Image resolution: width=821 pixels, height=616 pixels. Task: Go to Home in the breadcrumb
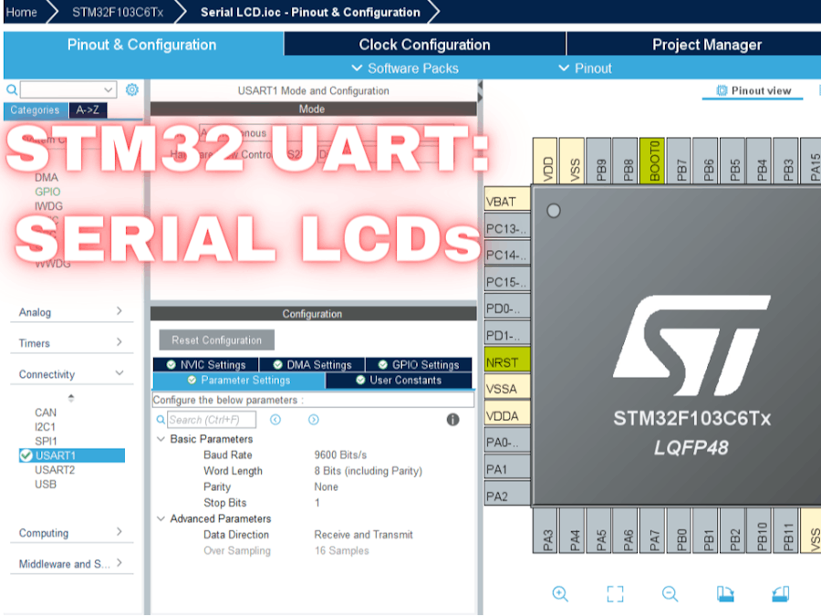pos(22,12)
